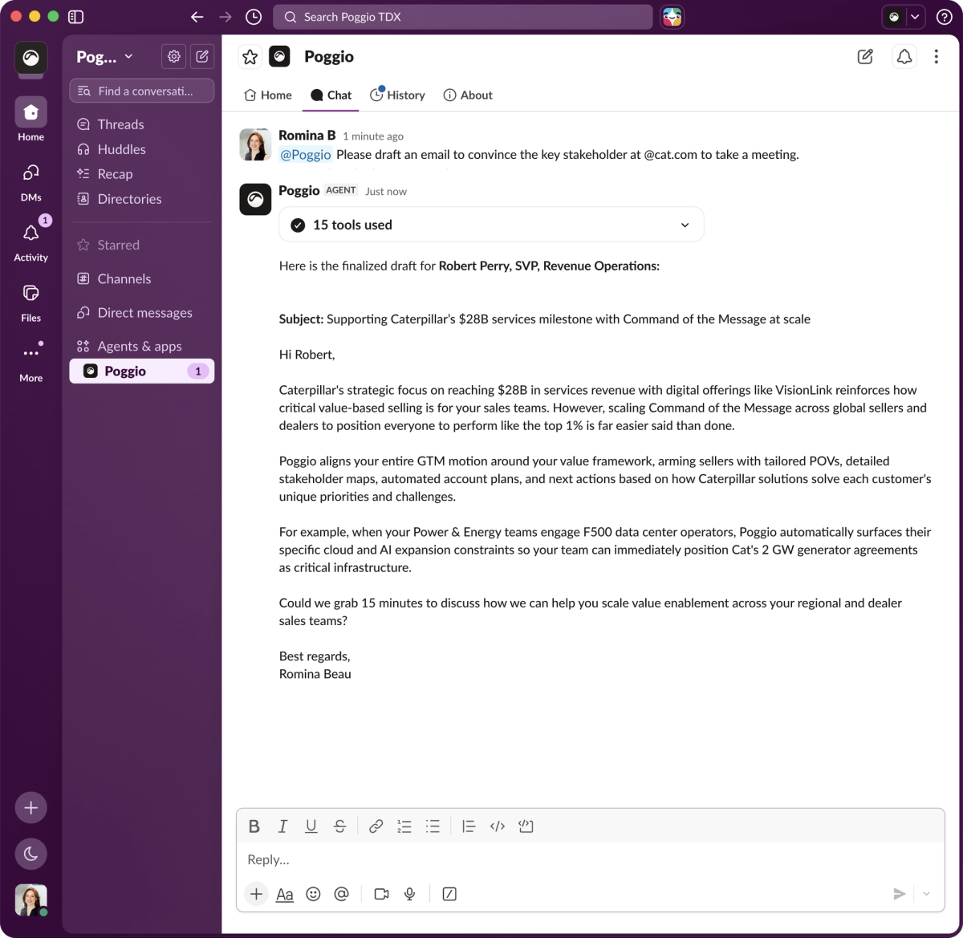Open the emoji picker
The width and height of the screenshot is (963, 938).
(314, 894)
